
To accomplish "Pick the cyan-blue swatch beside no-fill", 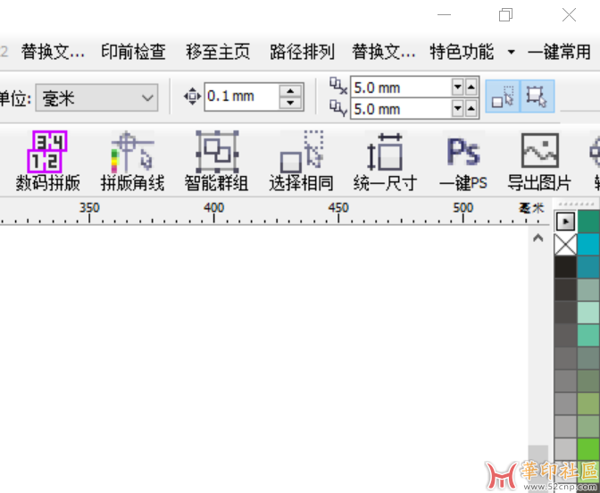I will (588, 245).
